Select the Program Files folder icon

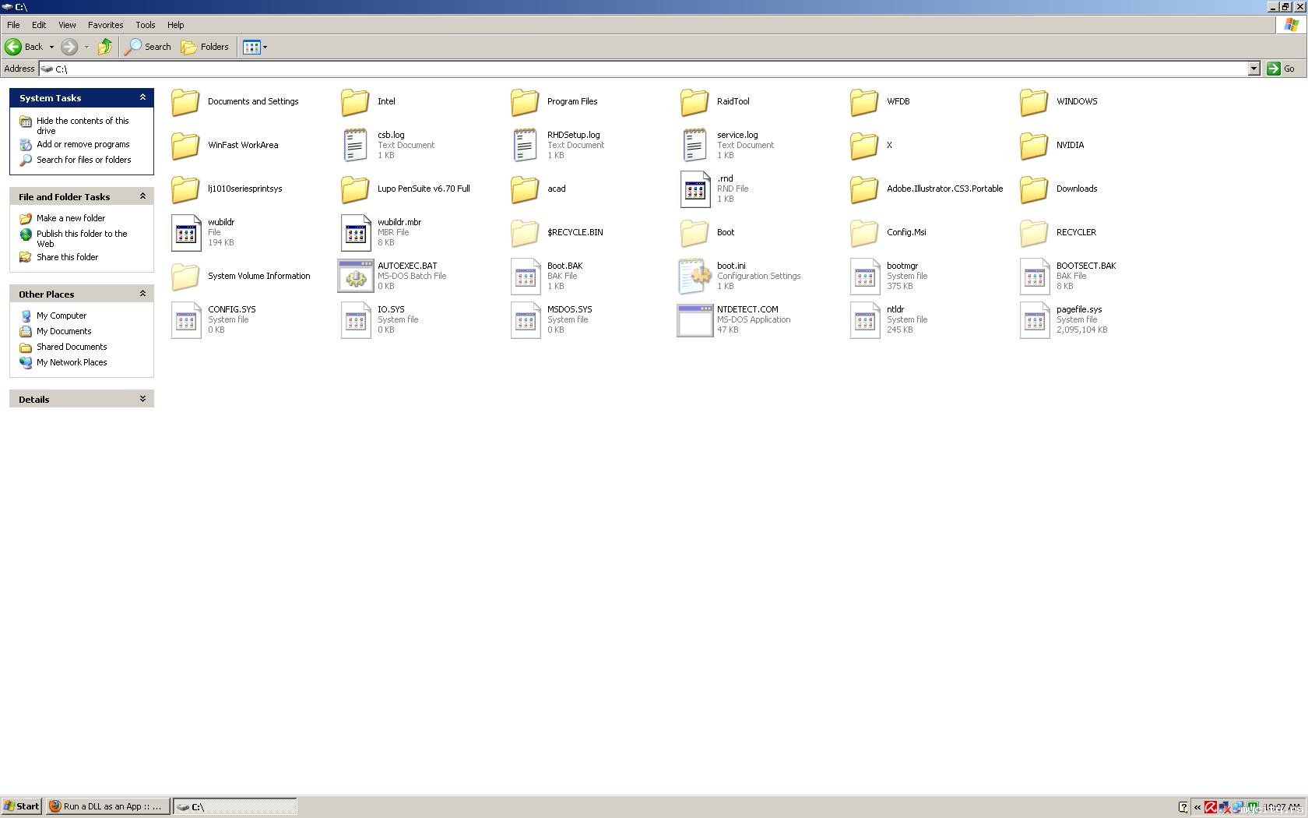525,101
